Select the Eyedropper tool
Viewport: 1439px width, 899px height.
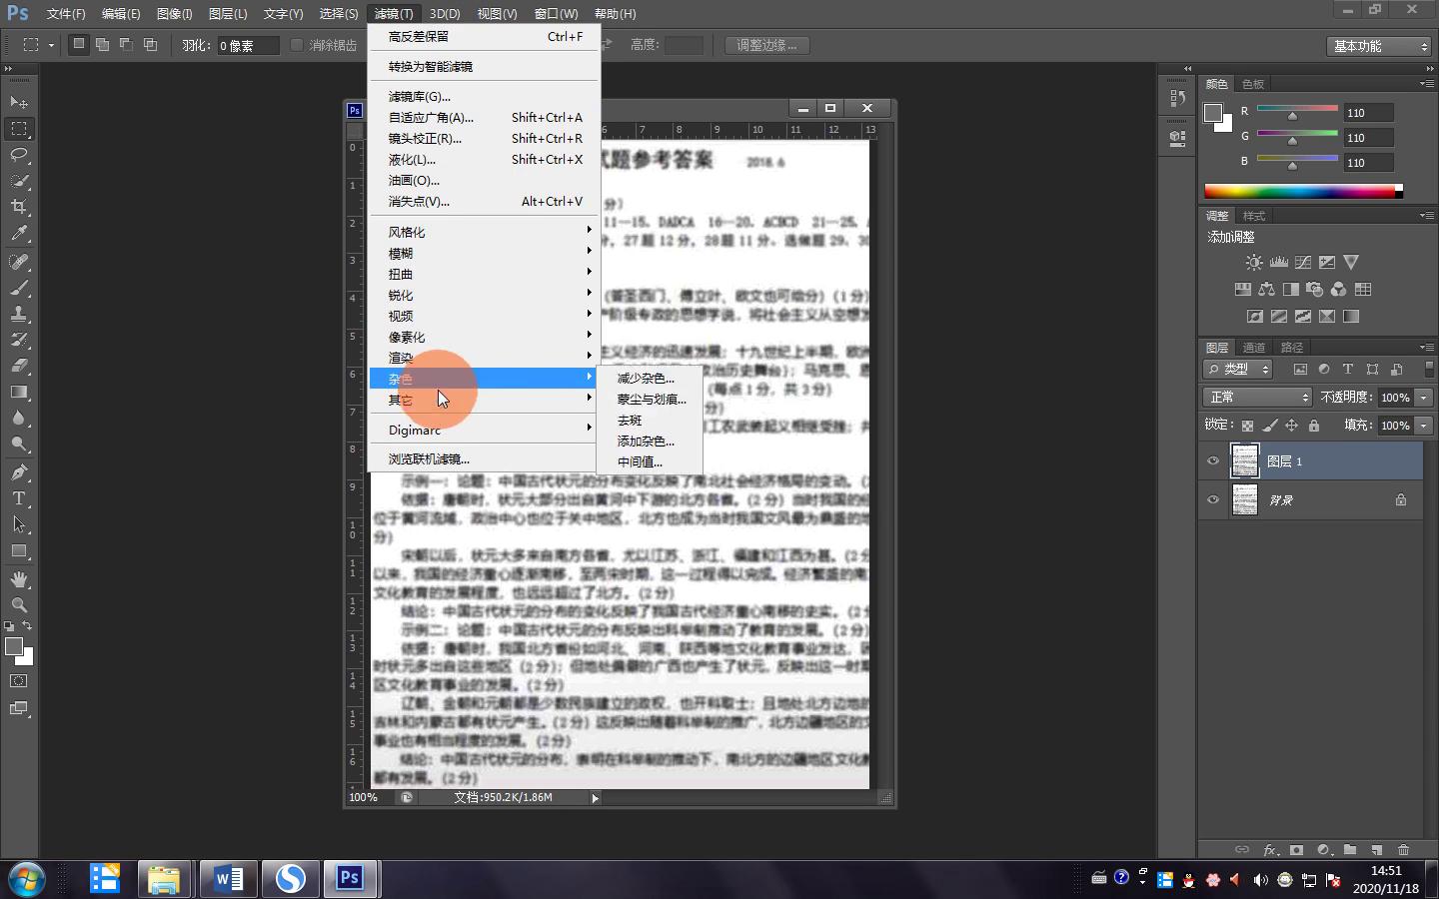(x=19, y=234)
